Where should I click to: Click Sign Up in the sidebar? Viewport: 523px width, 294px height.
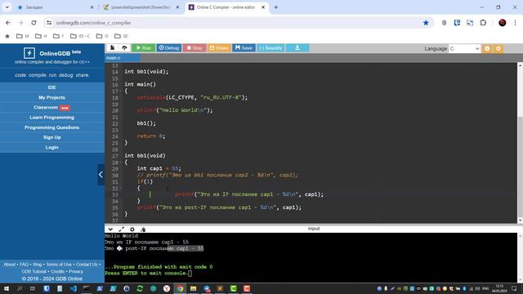click(x=52, y=137)
